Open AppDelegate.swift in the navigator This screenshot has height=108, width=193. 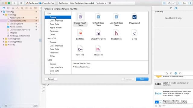click(x=17, y=18)
